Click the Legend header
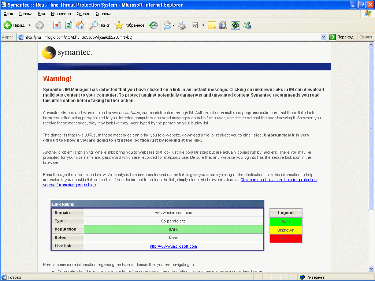The image size is (375, 281). point(286,213)
